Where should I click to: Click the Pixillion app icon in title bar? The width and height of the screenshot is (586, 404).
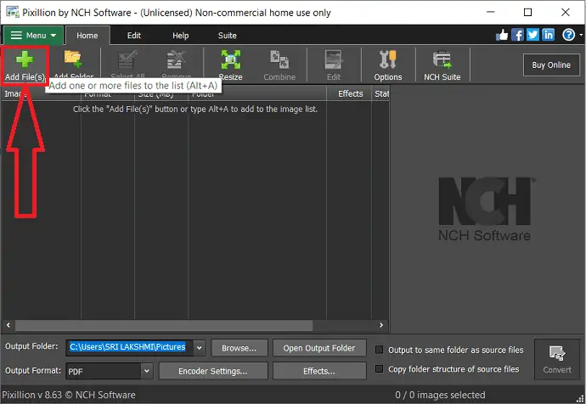coord(13,12)
